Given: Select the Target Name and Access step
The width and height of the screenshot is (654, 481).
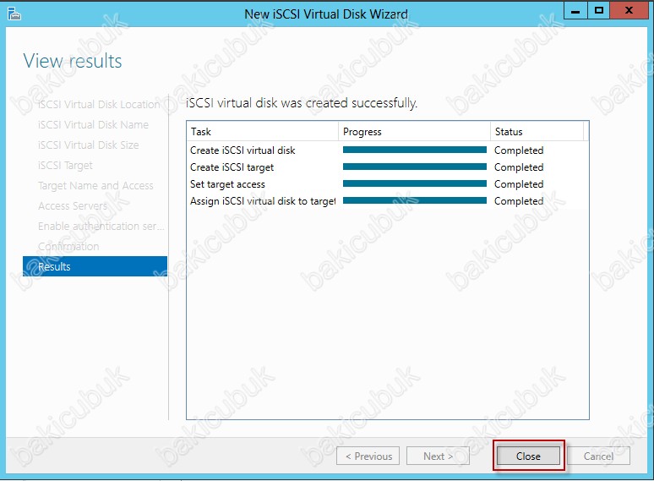Looking at the screenshot, I should [x=95, y=186].
